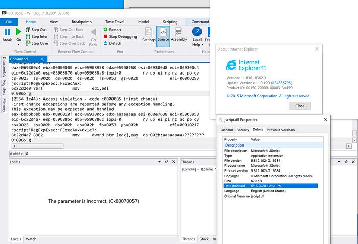Image resolution: width=358 pixels, height=244 pixels.
Task: Select thread 0x1c44 entry
Action: [x=198, y=169]
